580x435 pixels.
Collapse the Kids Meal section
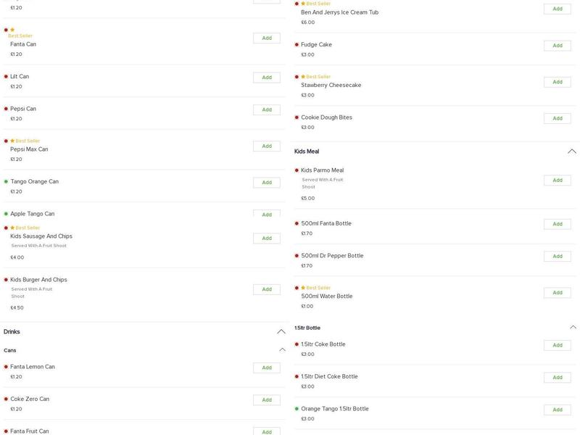(x=571, y=152)
